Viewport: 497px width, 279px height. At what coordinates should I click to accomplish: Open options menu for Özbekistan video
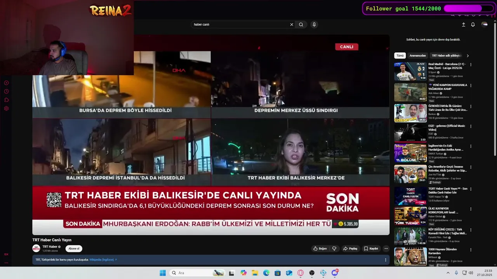[471, 106]
